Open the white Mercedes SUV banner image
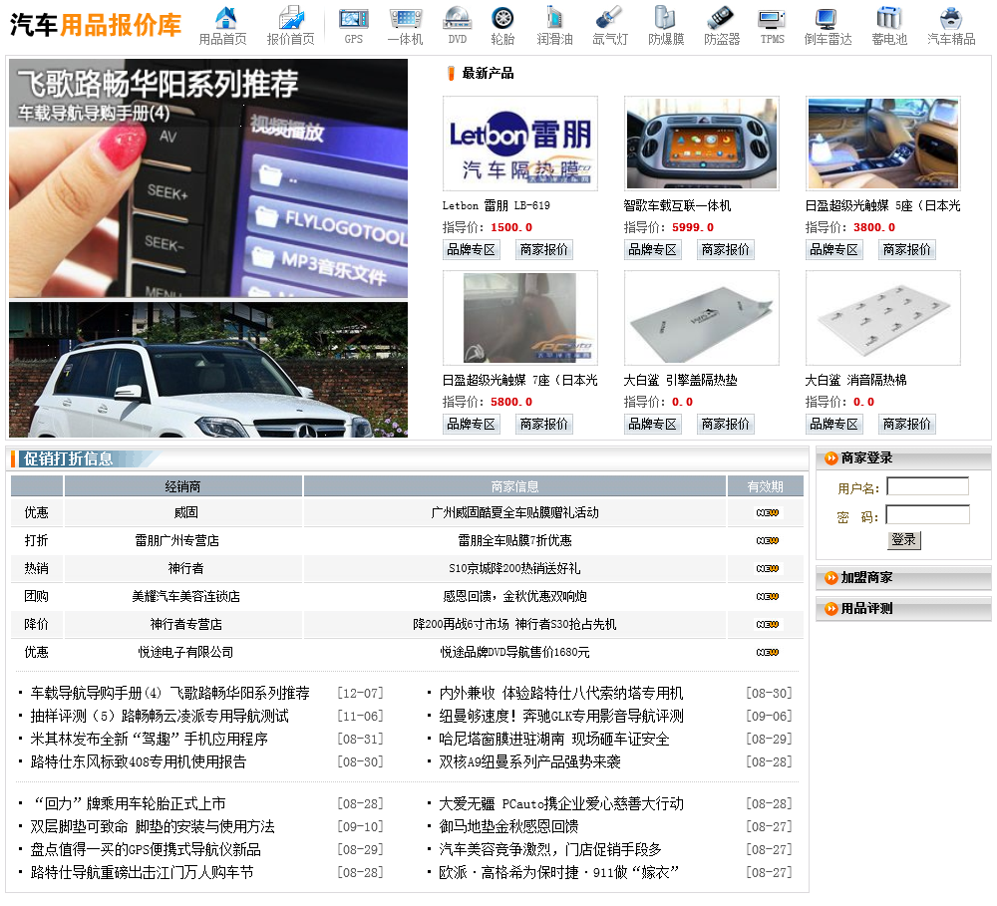The height and width of the screenshot is (906, 997). tap(208, 370)
